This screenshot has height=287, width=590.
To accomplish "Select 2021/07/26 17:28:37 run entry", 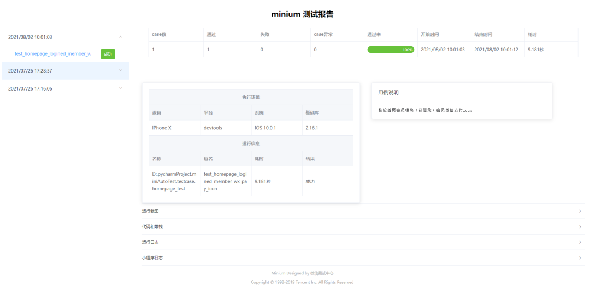I will [66, 70].
